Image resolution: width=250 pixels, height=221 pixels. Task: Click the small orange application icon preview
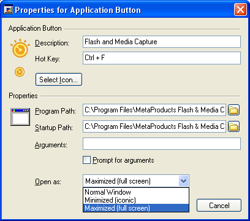[x=20, y=72]
